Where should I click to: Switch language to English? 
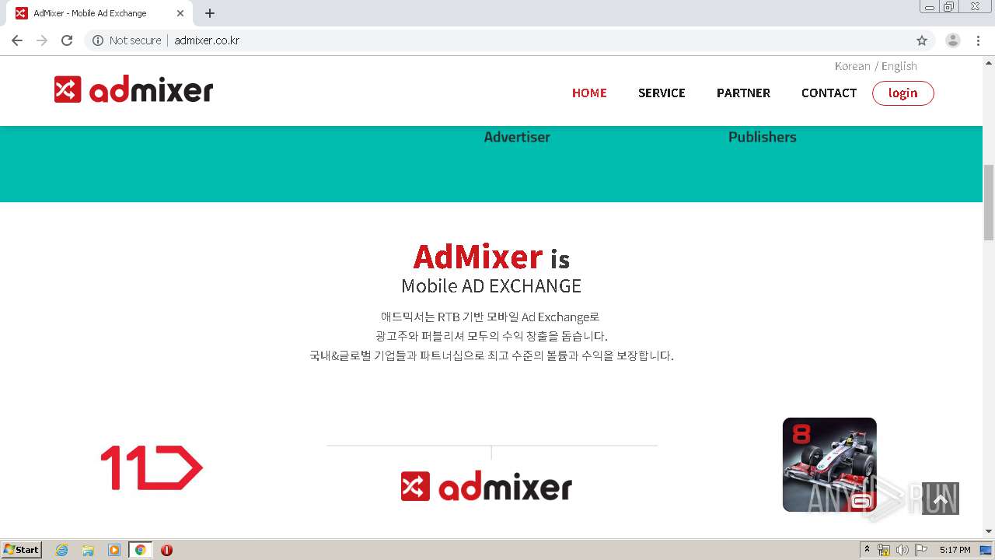tap(899, 66)
